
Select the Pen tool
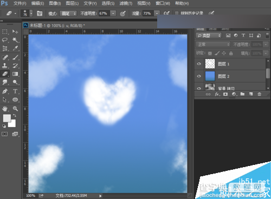[x=5, y=91]
